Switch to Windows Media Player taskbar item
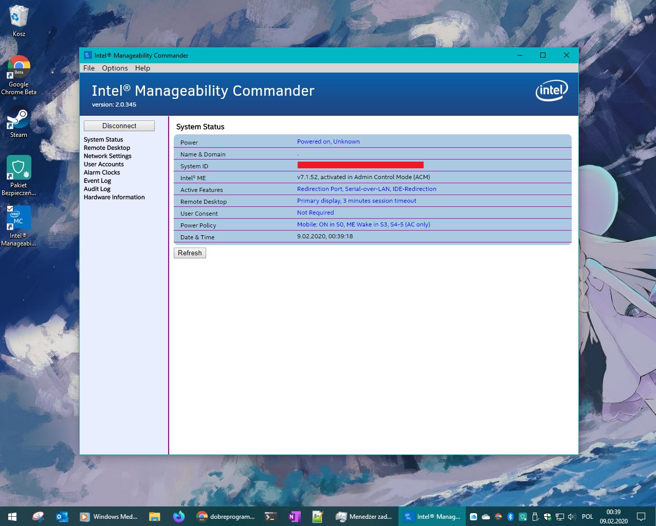Image resolution: width=656 pixels, height=526 pixels. (x=108, y=516)
